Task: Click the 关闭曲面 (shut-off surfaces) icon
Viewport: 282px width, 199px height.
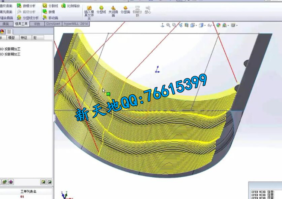Action: [113, 8]
